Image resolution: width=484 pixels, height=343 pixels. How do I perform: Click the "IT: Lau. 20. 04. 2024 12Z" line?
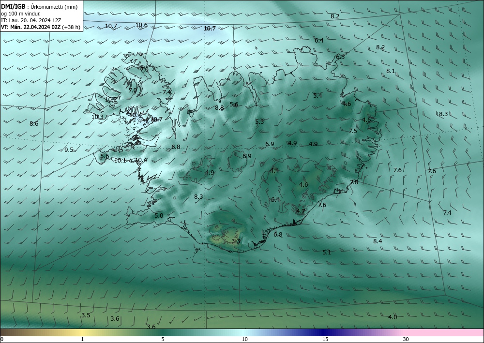pyautogui.click(x=31, y=20)
